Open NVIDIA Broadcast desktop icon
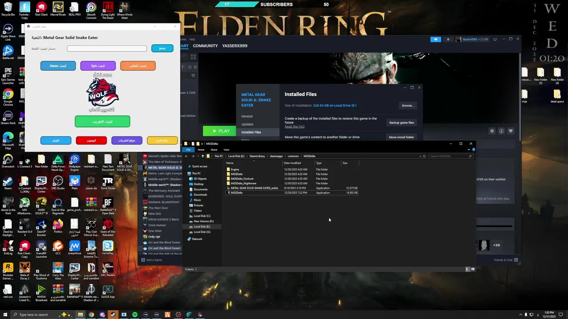The height and width of the screenshot is (319, 568). (41, 291)
